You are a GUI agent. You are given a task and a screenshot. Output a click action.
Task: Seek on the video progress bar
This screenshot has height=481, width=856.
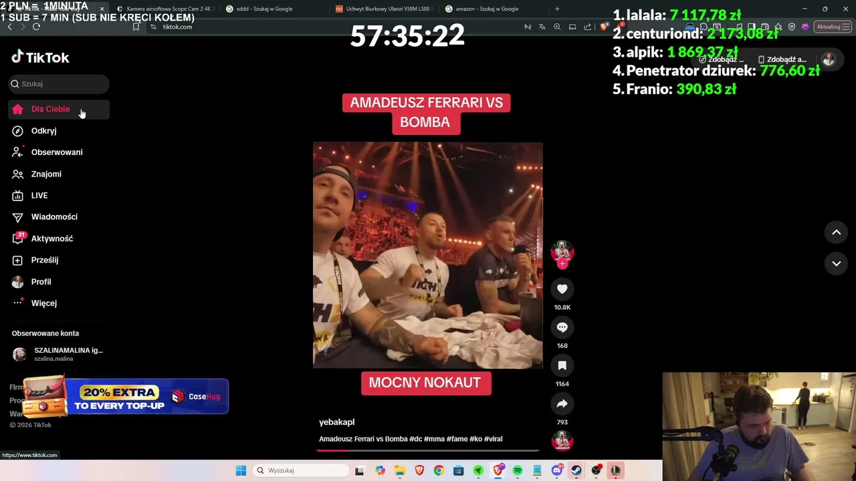tap(428, 450)
